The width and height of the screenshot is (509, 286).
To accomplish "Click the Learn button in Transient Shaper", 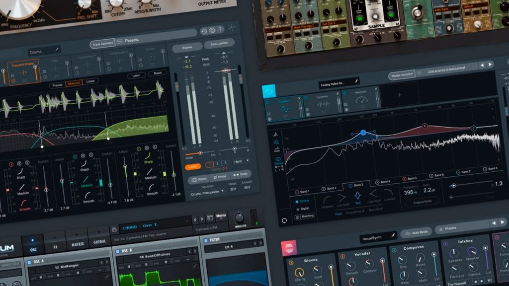I will [x=136, y=75].
